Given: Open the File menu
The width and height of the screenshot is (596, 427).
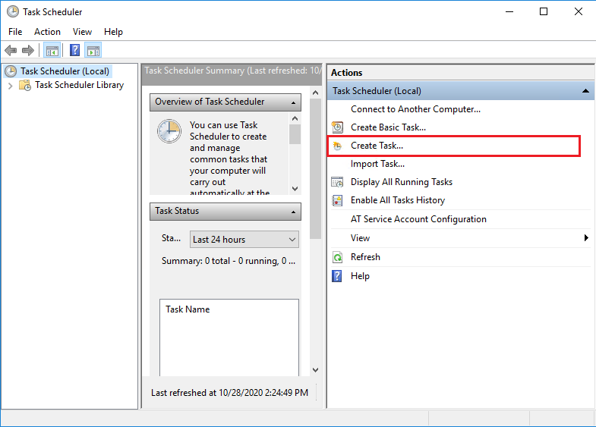Looking at the screenshot, I should pos(15,32).
